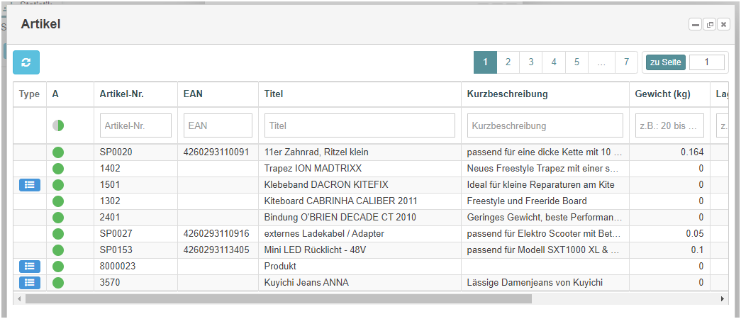Click green status dot of SP0020
This screenshot has width=741, height=319.
(x=58, y=152)
